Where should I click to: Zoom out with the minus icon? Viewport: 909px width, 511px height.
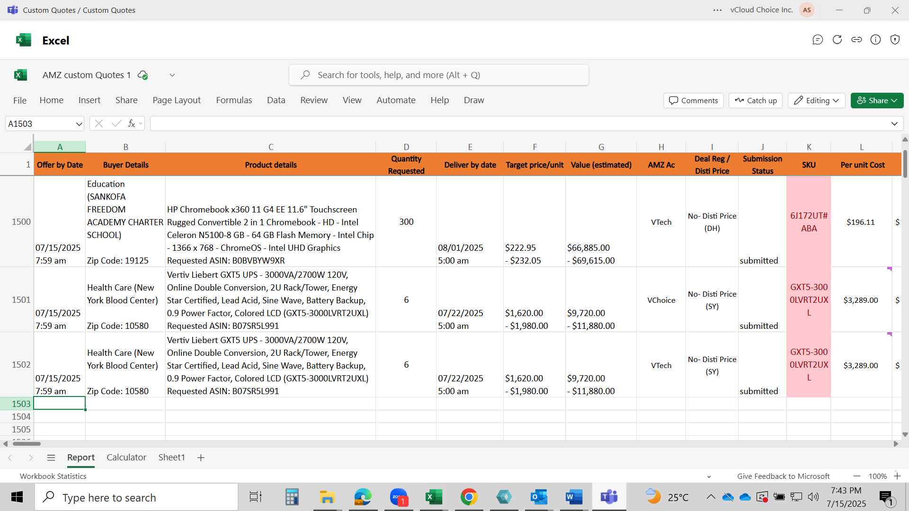pos(857,476)
